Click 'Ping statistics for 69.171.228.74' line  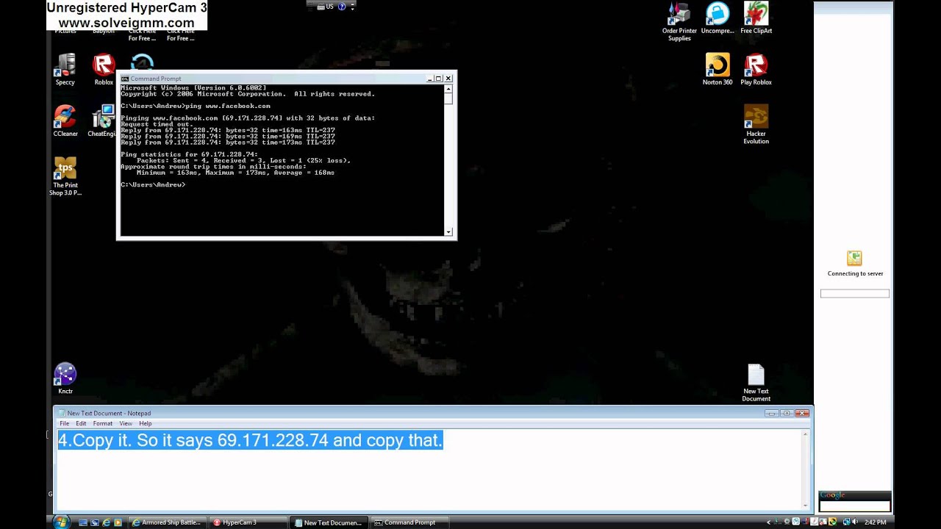pyautogui.click(x=190, y=154)
